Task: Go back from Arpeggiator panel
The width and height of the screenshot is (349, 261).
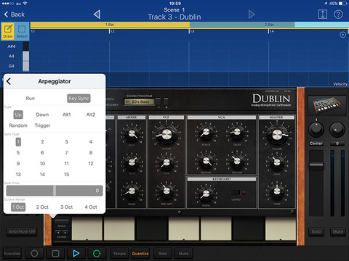Action: pyautogui.click(x=9, y=81)
